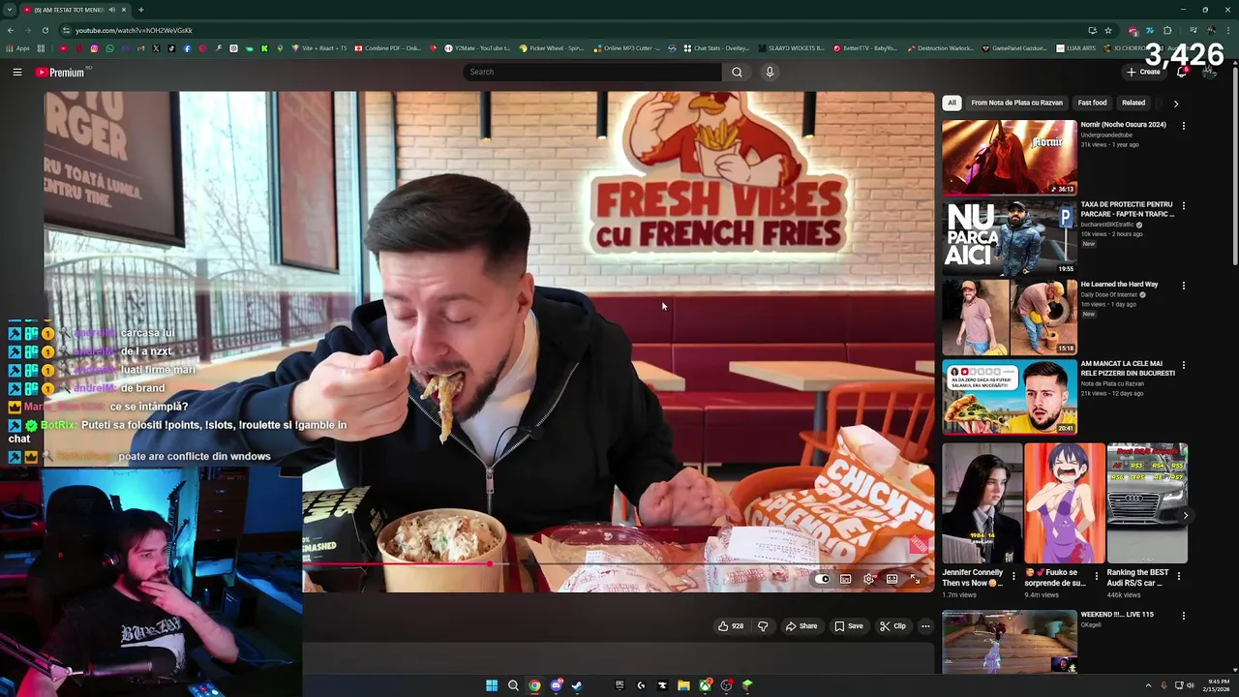The height and width of the screenshot is (697, 1239).
Task: Click the YouTube search magnifier button
Action: [x=737, y=72]
